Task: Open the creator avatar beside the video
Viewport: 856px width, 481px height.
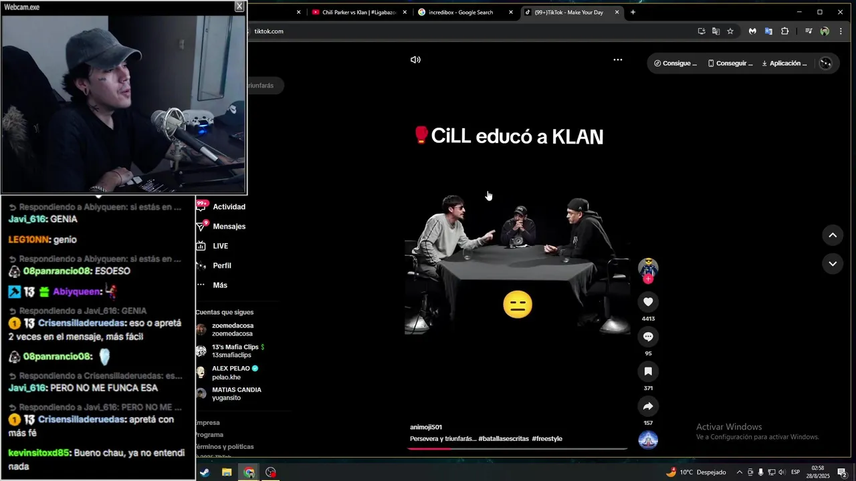Action: click(648, 268)
